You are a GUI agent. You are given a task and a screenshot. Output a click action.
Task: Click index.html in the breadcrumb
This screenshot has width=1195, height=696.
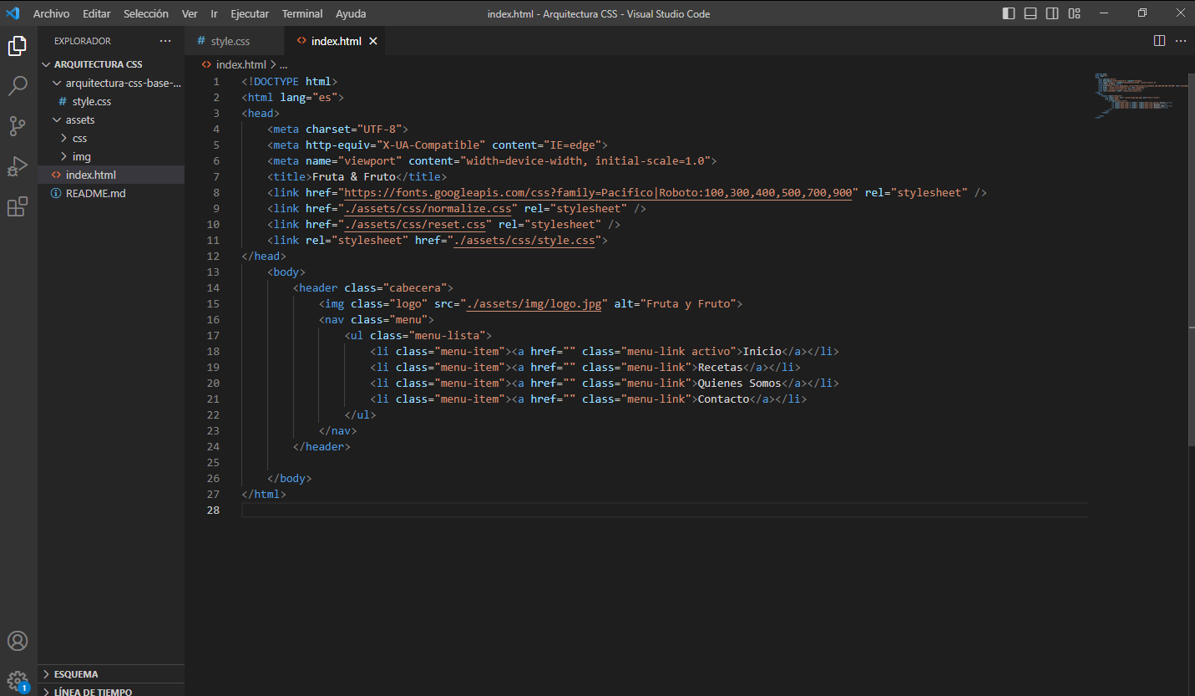241,64
